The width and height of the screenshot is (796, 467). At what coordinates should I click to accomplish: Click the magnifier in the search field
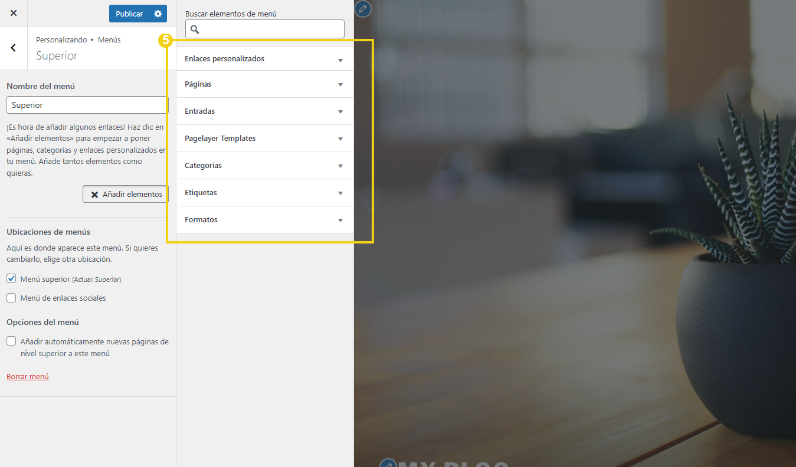pos(195,28)
